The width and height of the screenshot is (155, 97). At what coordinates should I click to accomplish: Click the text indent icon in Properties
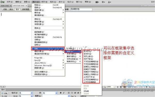click(78, 93)
